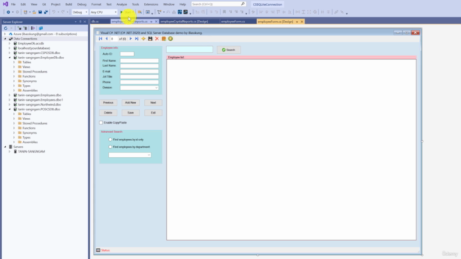Open the Build menu
Viewport: 461px width, 259px height.
pyautogui.click(x=69, y=4)
